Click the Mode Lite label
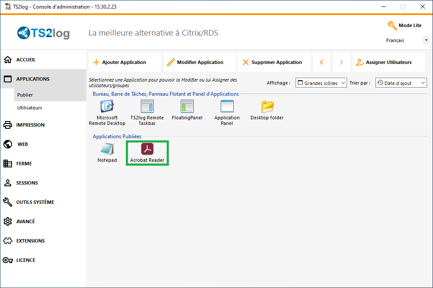 410,25
